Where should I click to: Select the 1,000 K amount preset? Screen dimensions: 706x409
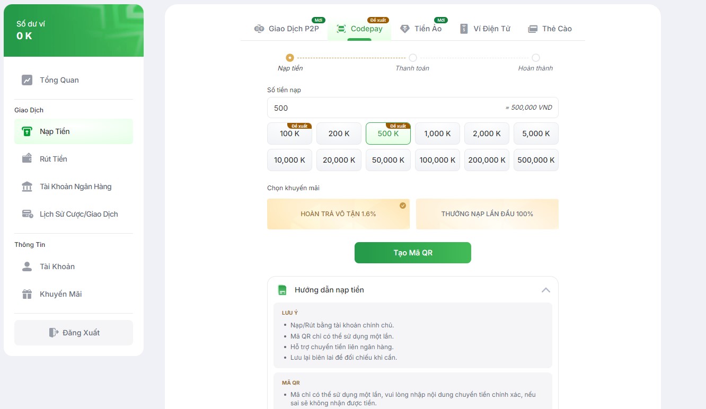coord(437,134)
